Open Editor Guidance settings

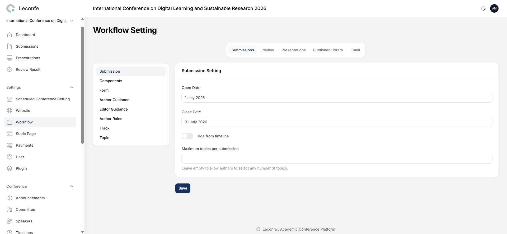tap(131, 109)
